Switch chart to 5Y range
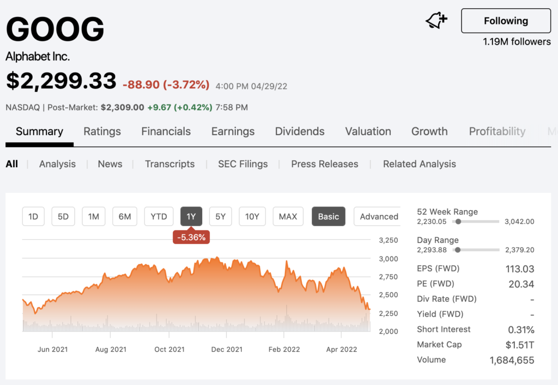Screen dimensions: 558x385 [220, 217]
